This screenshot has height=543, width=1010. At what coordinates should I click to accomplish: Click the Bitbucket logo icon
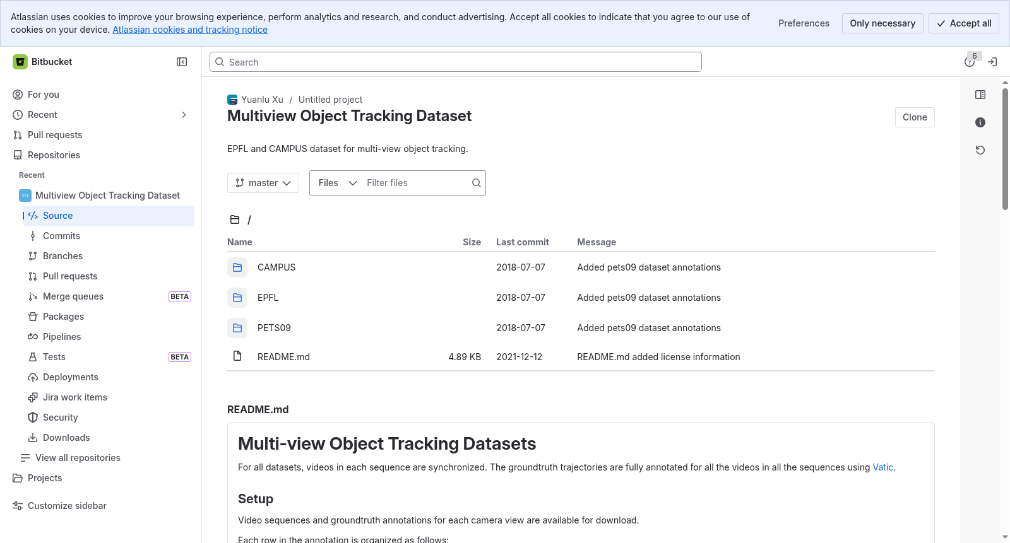[x=20, y=62]
